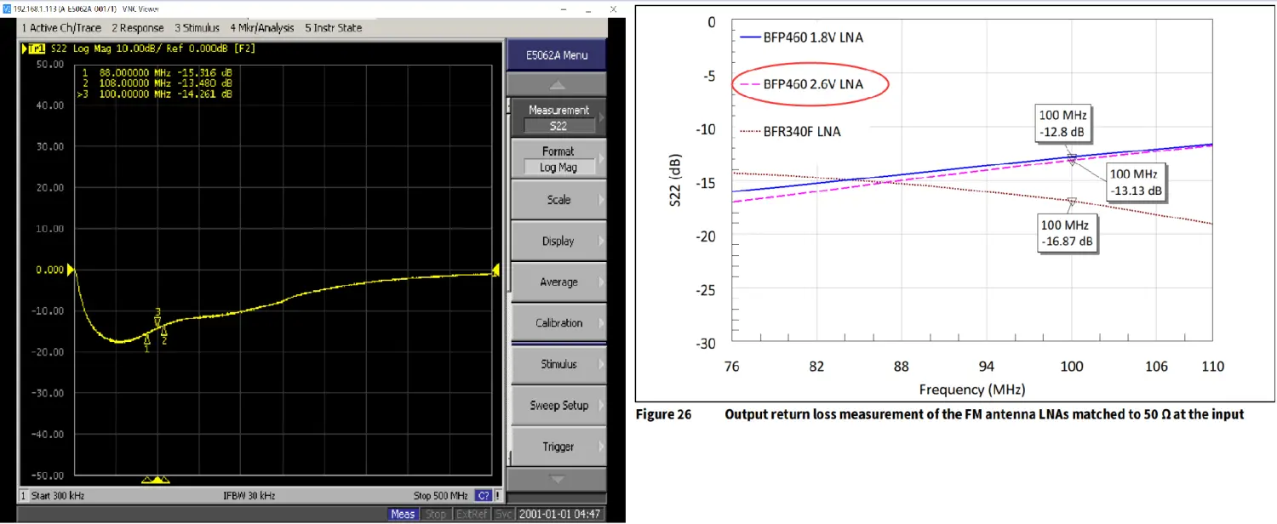Click the C? correction status indicator
This screenshot has height=524, width=1277.
(484, 496)
